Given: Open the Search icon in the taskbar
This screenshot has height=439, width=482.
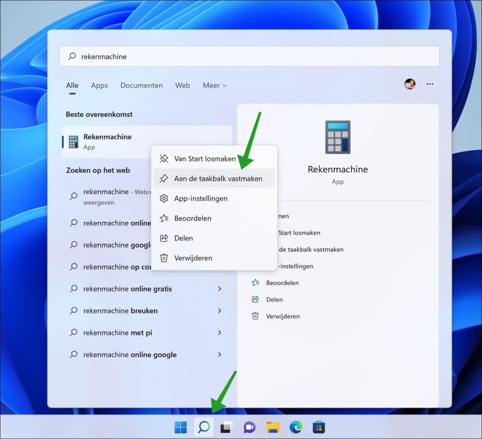Looking at the screenshot, I should [x=204, y=427].
